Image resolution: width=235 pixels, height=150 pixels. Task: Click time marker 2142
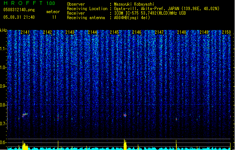click(x=47, y=32)
